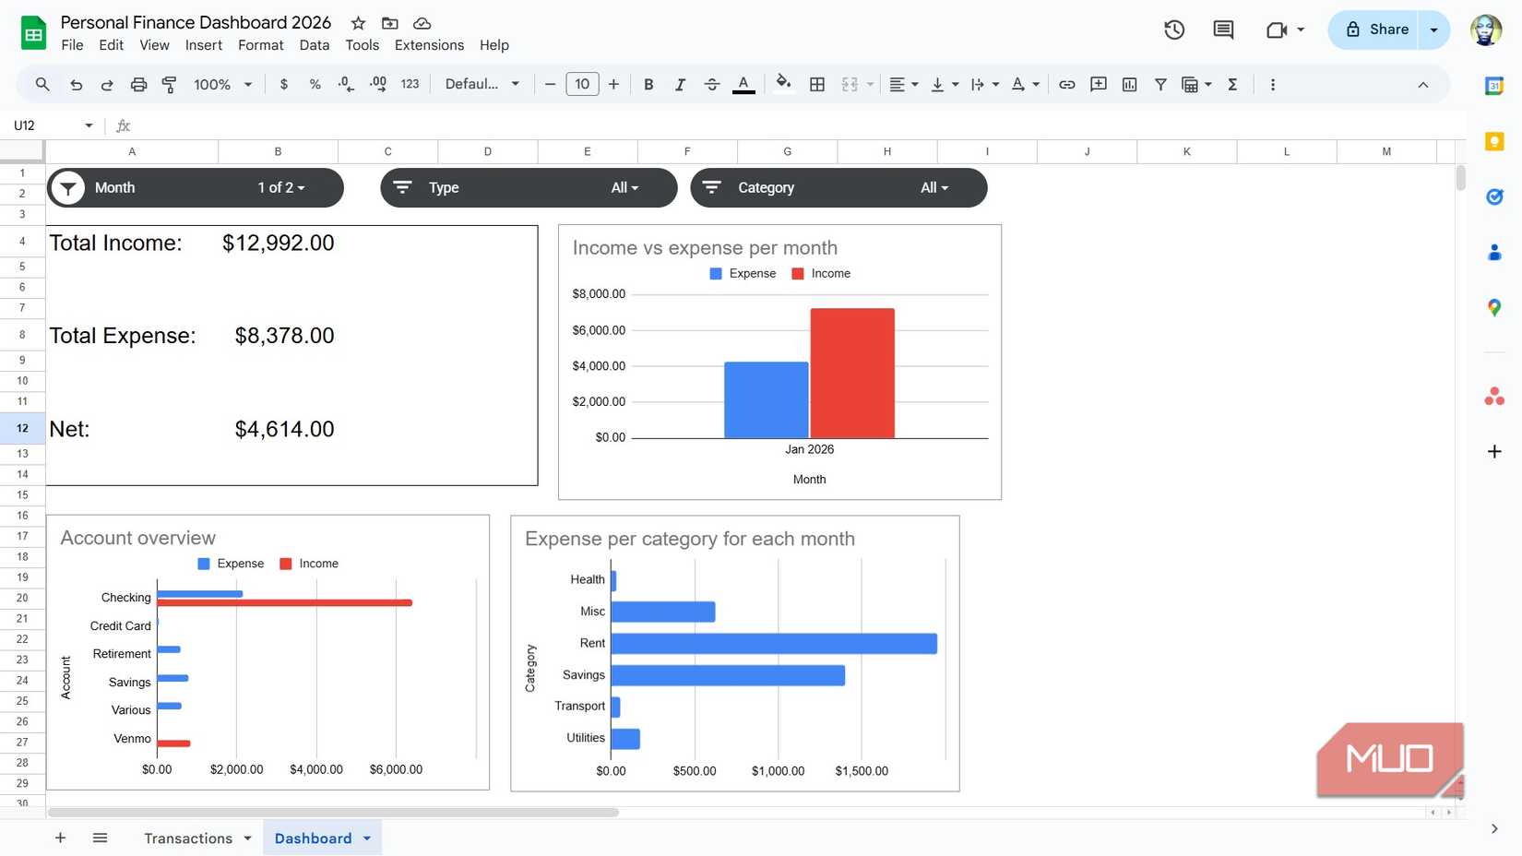Open the File menu

tap(72, 45)
